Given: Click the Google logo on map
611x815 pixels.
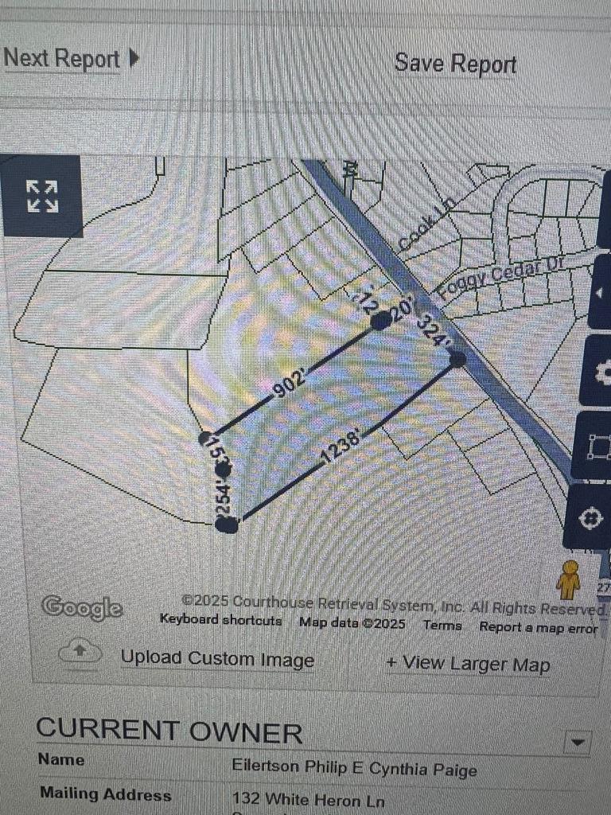Looking at the screenshot, I should pyautogui.click(x=82, y=607).
